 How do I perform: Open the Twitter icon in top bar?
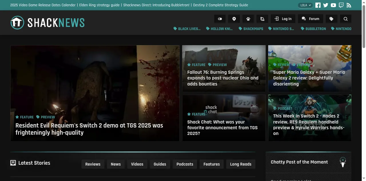coord(326,5)
